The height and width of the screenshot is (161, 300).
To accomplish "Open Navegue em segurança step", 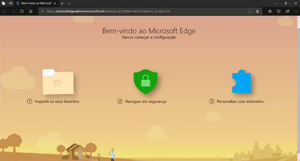I will [x=142, y=101].
